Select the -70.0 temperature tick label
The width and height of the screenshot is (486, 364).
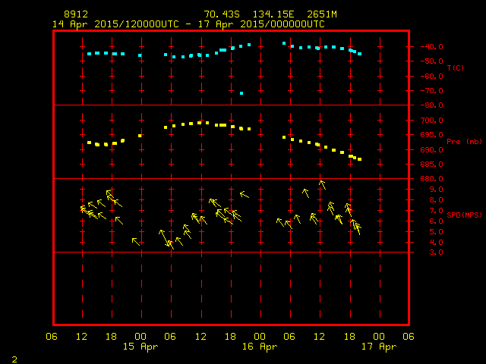point(431,91)
